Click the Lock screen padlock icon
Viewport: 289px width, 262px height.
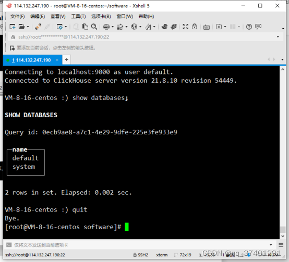[x=195, y=27]
